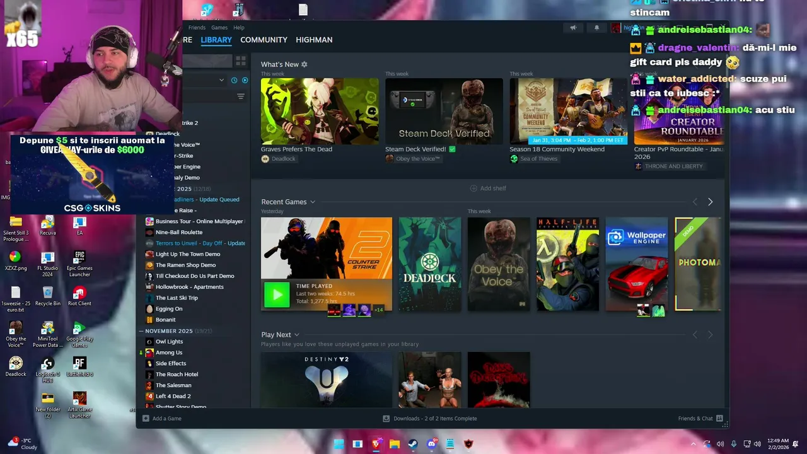Viewport: 807px width, 454px height.
Task: Select Terrors to Unveil in game list
Action: point(195,243)
